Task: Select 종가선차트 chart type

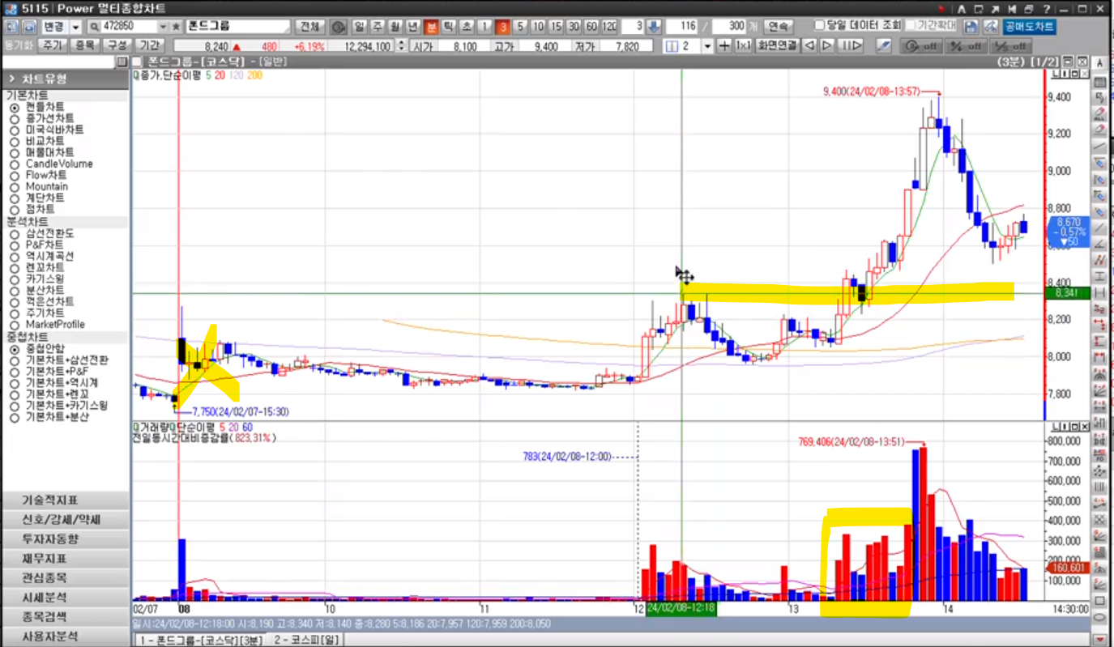Action: (14, 118)
